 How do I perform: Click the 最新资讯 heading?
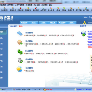pos(83,26)
